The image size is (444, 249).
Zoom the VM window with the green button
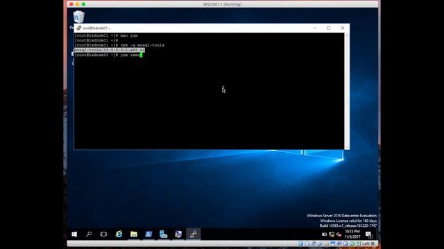coord(83,4)
